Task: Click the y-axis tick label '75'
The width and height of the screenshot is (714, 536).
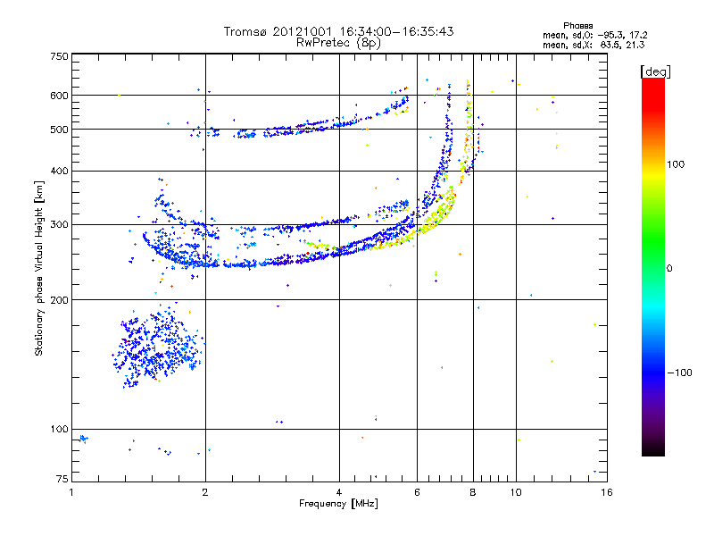Action: (62, 479)
